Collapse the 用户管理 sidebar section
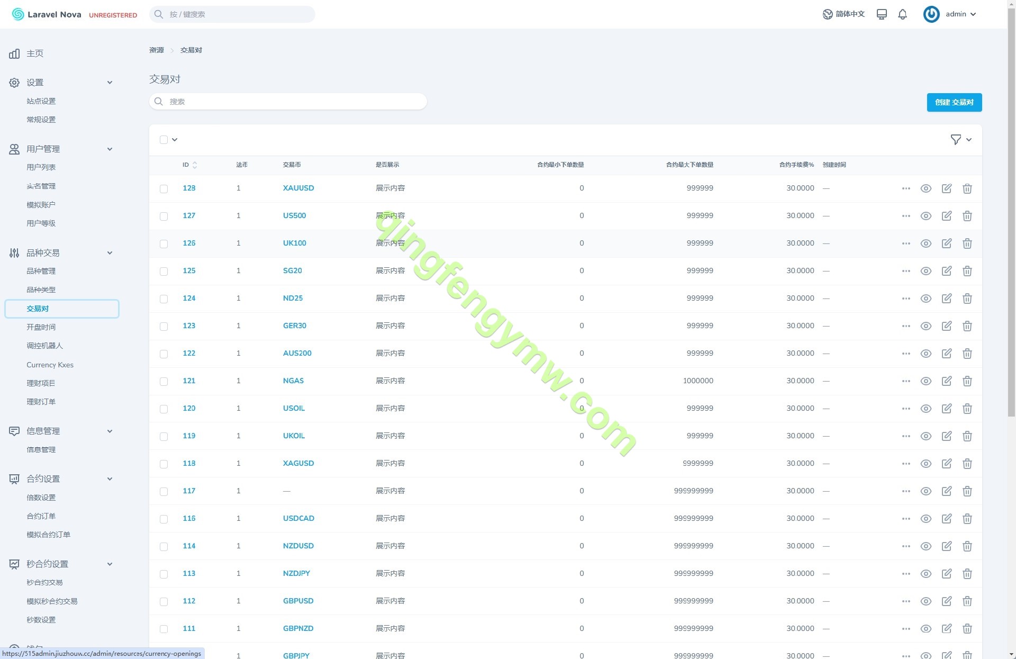The image size is (1016, 659). [x=110, y=149]
